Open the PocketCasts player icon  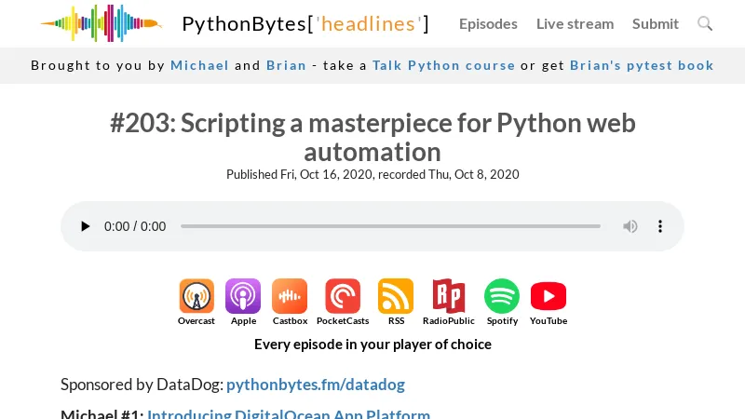343,297
